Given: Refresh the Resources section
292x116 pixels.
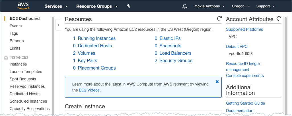Looking at the screenshot, I should coord(219,19).
